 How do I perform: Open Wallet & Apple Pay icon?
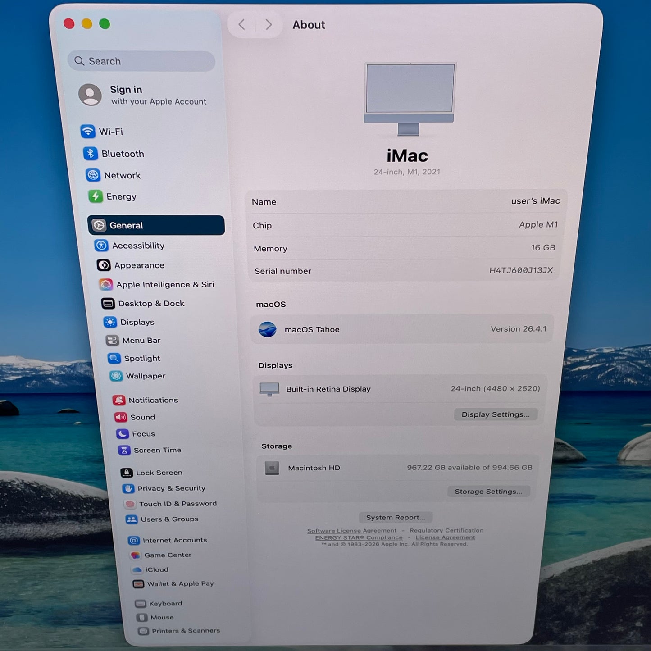pos(138,584)
